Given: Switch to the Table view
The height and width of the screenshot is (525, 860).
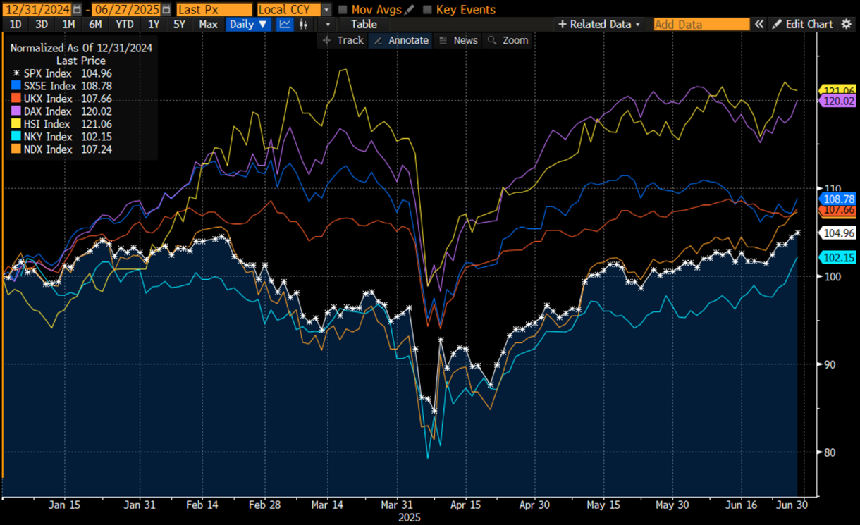Looking at the screenshot, I should tap(364, 24).
